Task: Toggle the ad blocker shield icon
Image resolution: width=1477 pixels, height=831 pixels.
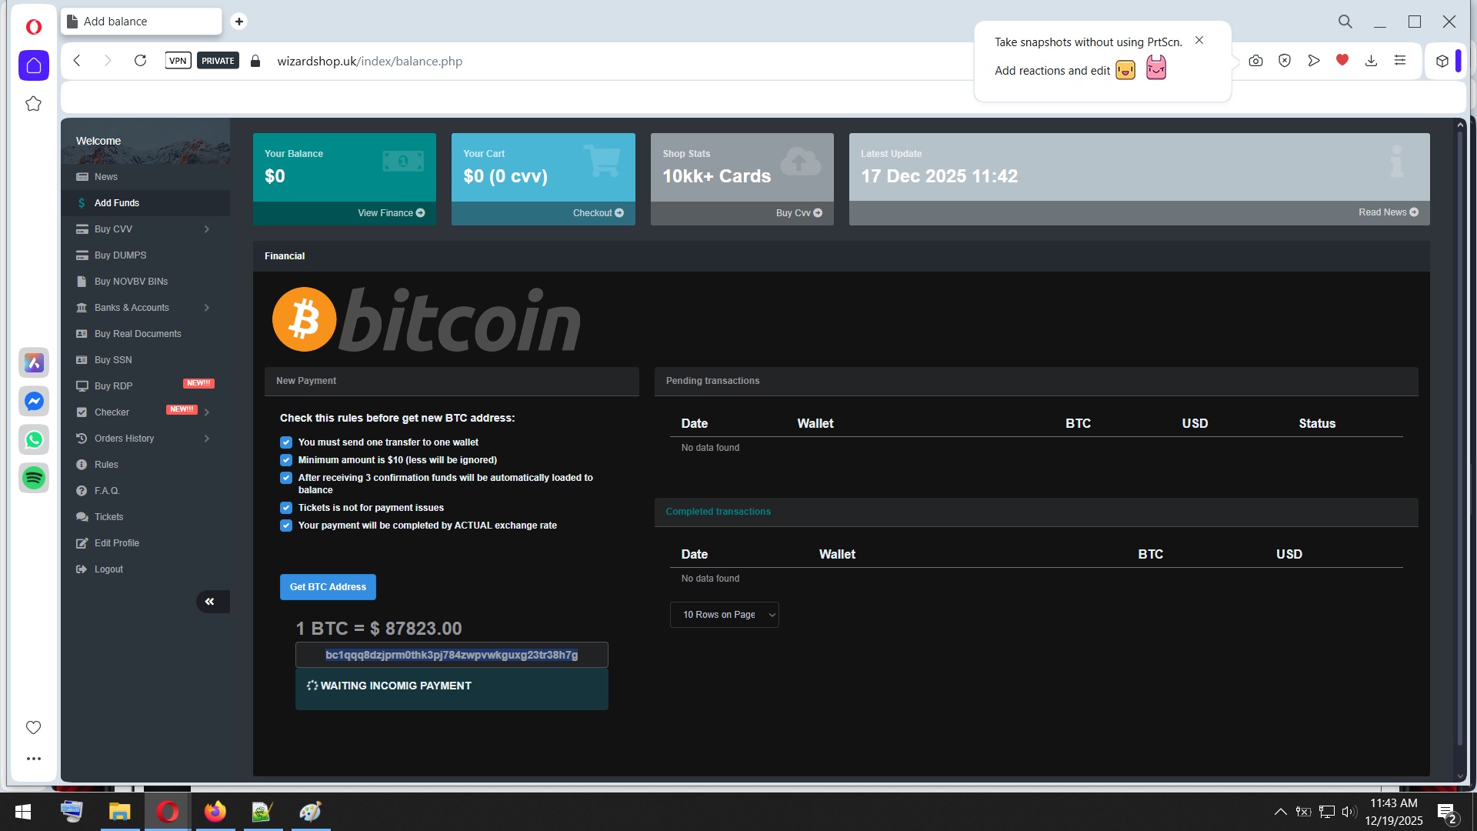Action: click(1285, 61)
